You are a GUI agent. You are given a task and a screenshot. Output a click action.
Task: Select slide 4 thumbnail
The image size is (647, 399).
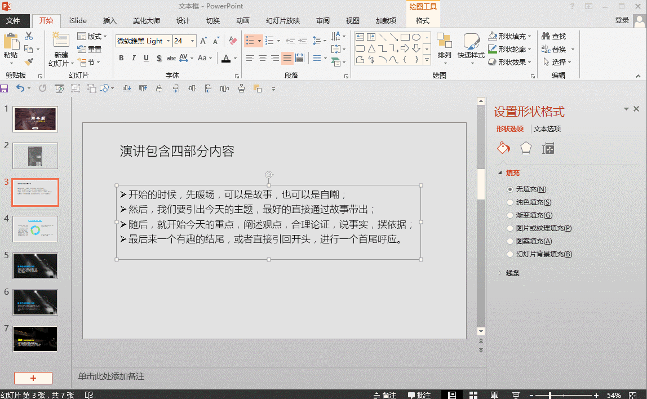pyautogui.click(x=35, y=229)
